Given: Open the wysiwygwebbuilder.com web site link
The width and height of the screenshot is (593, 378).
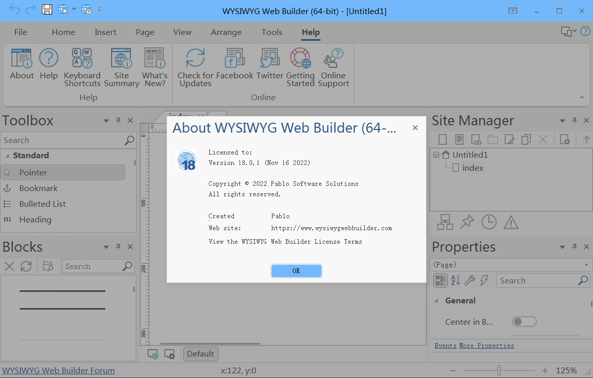Looking at the screenshot, I should click(331, 228).
